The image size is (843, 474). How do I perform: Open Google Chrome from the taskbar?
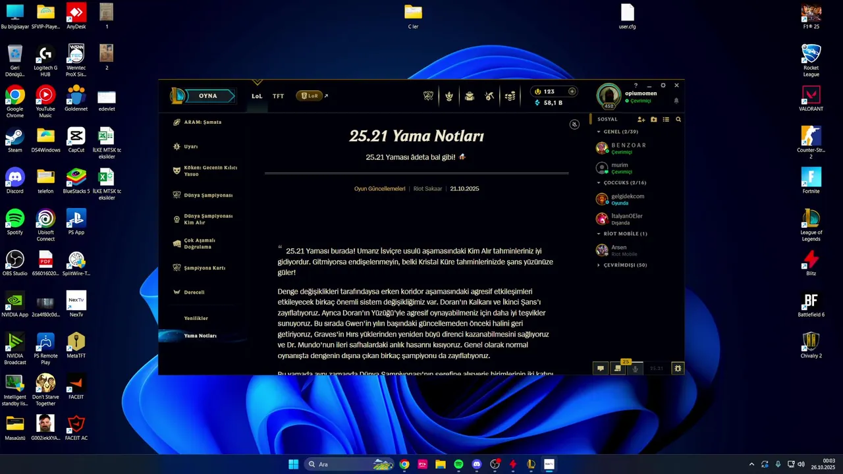pos(404,464)
